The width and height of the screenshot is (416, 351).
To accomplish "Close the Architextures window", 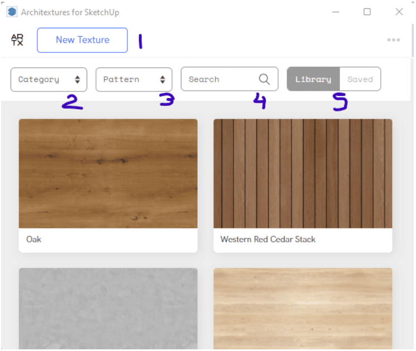I will (399, 12).
